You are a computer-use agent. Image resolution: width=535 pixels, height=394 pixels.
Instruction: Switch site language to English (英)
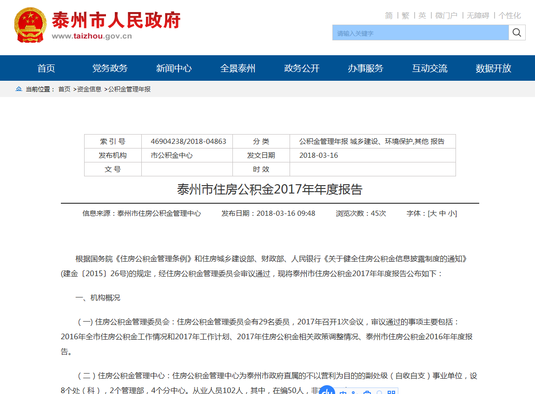click(x=422, y=16)
